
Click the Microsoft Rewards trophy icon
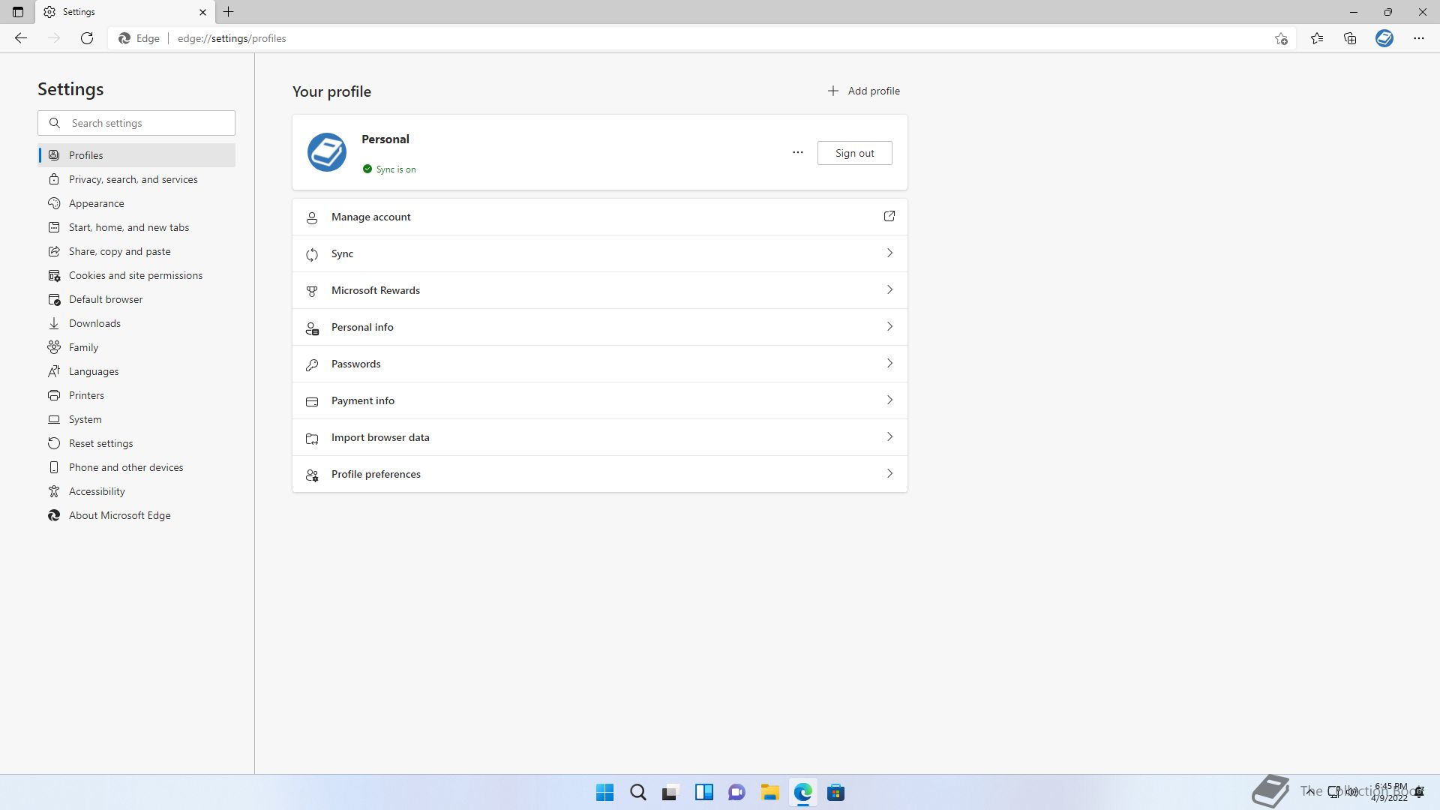[x=312, y=291]
